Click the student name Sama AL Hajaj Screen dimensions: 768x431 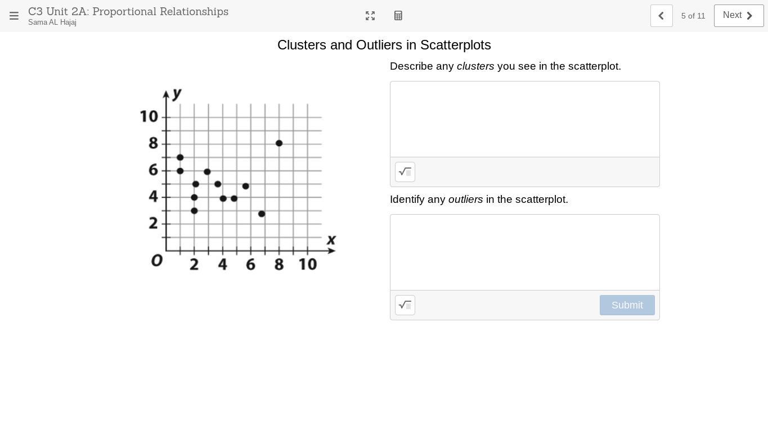tap(52, 22)
